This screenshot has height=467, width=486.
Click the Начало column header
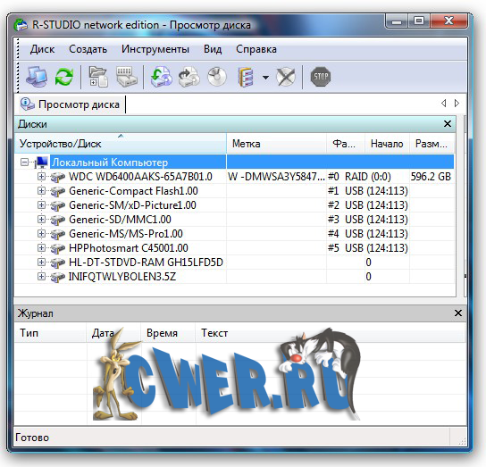click(387, 143)
